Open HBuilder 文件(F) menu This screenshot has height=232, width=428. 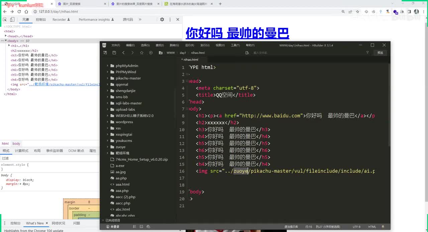pos(116,45)
